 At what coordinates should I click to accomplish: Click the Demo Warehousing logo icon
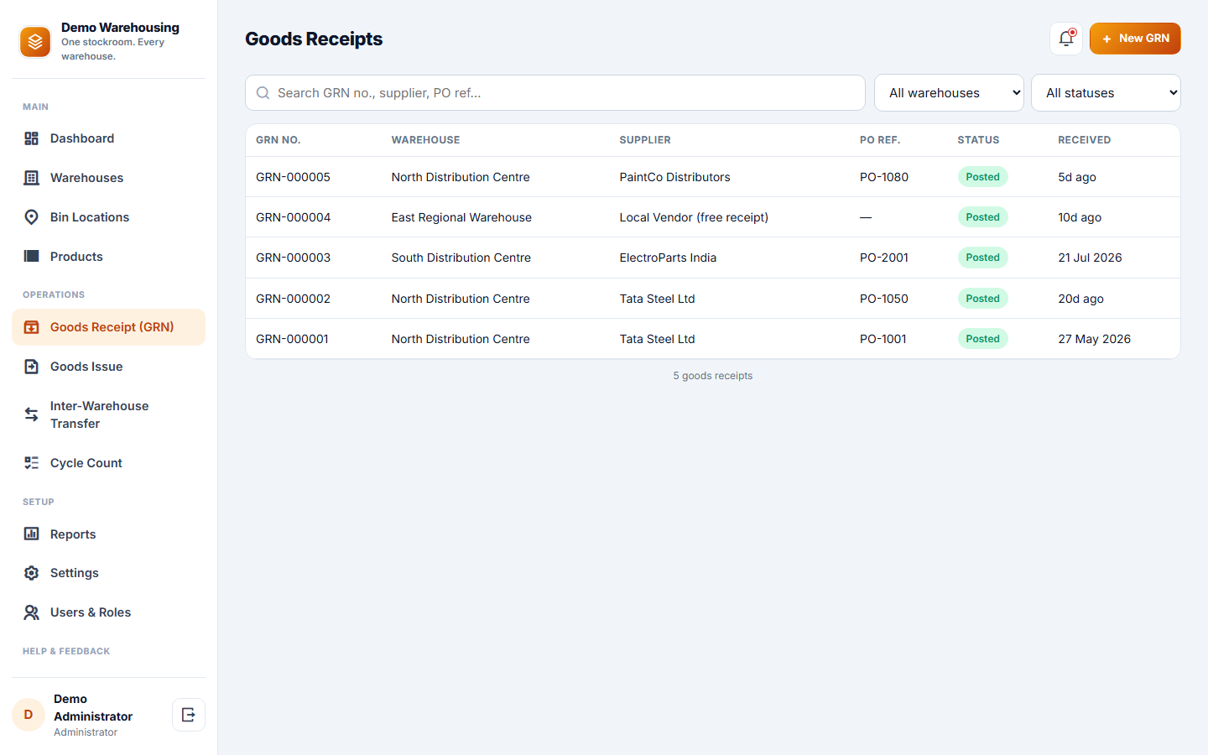[35, 41]
